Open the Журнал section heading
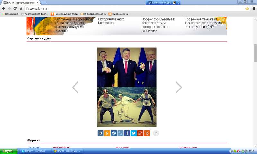The image size is (257, 154). pyautogui.click(x=33, y=140)
